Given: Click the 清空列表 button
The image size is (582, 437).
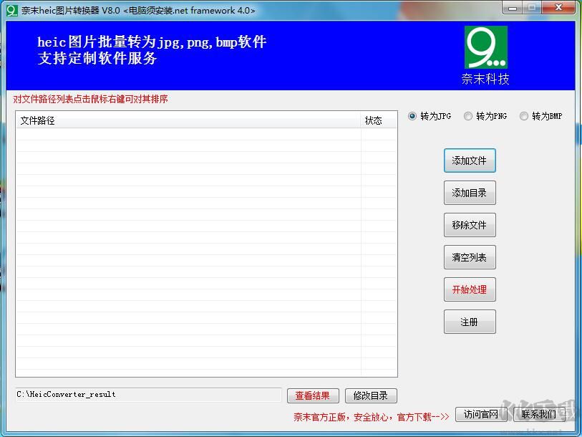Looking at the screenshot, I should pyautogui.click(x=470, y=257).
